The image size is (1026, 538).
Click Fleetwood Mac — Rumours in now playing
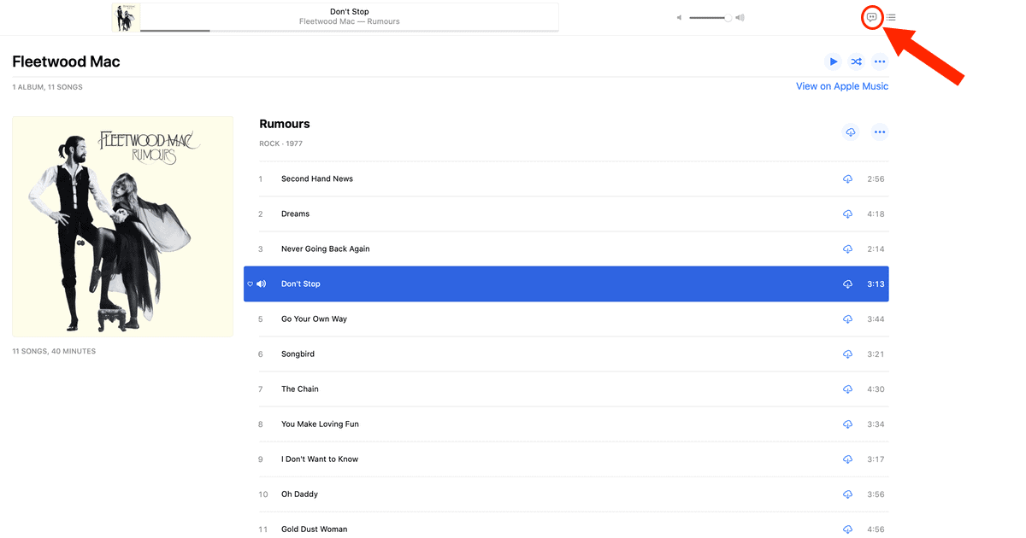pos(350,21)
